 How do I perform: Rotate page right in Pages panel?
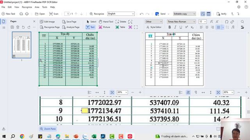pyautogui.click(x=29, y=27)
